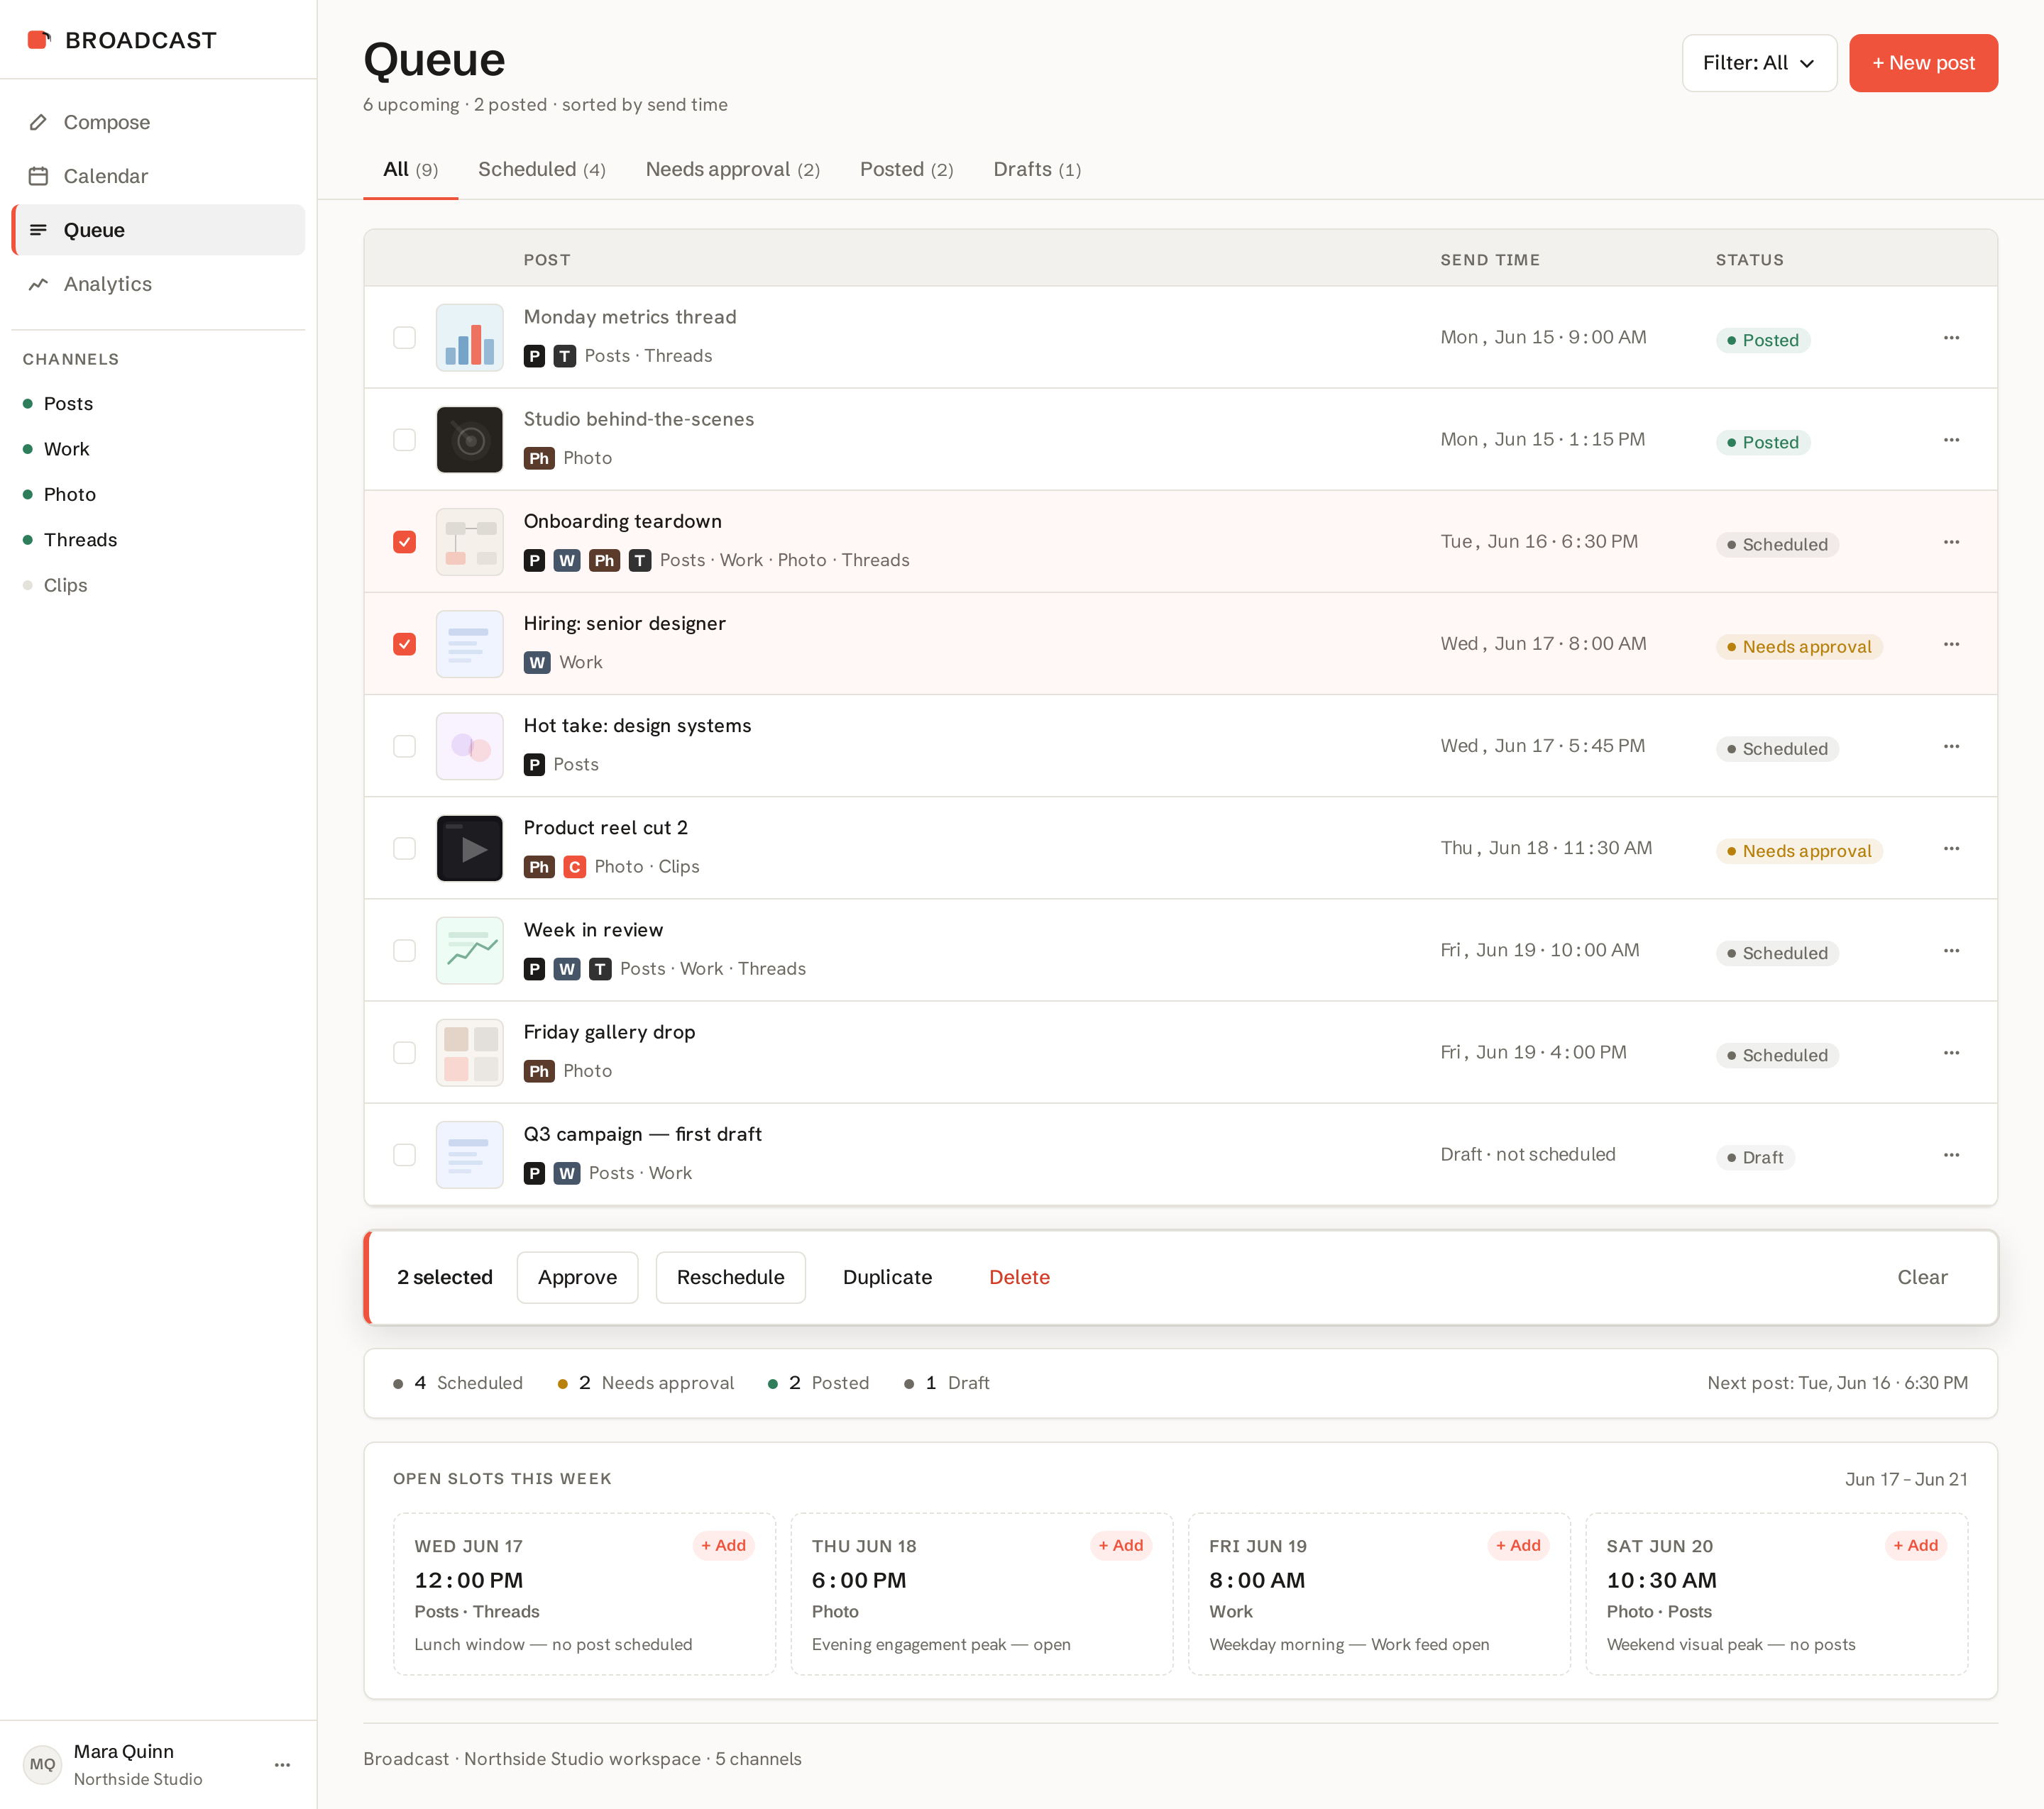Viewport: 2044px width, 1809px height.
Task: Open more options for Product reel cut 2
Action: tap(1951, 848)
